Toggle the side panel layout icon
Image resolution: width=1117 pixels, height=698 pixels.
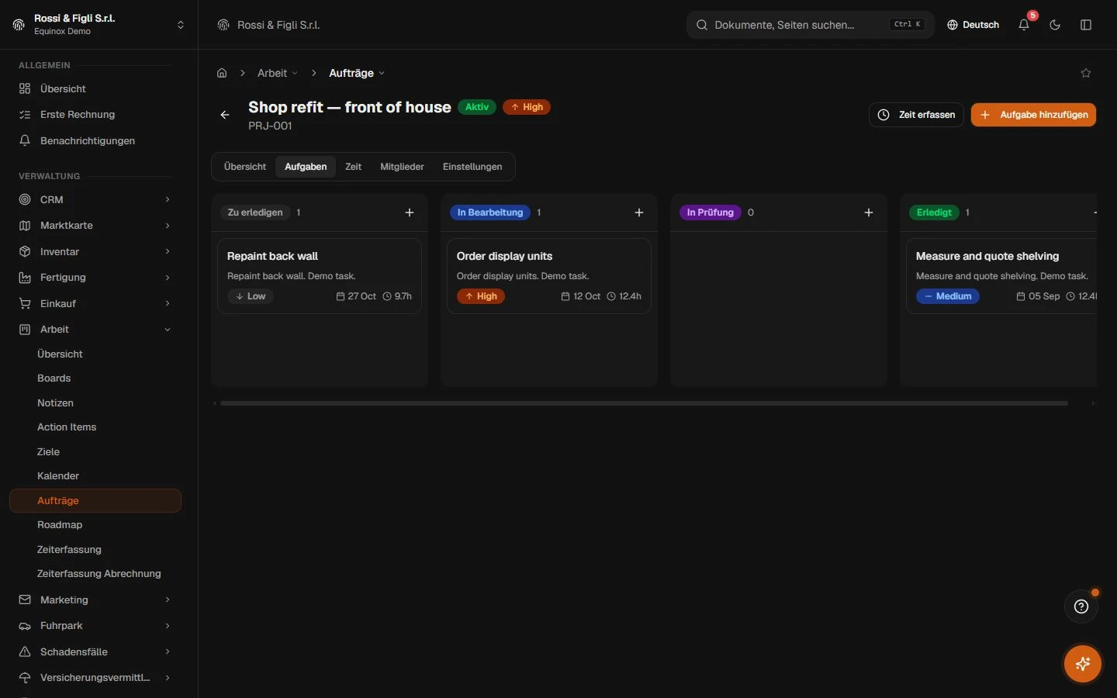coord(1086,25)
